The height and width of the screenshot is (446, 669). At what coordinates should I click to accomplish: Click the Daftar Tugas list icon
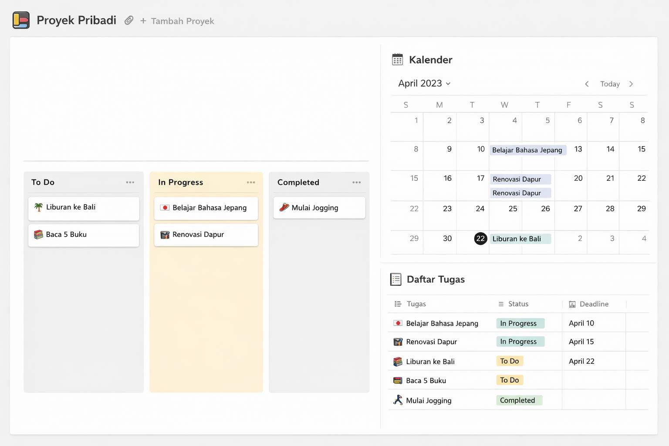[395, 279]
